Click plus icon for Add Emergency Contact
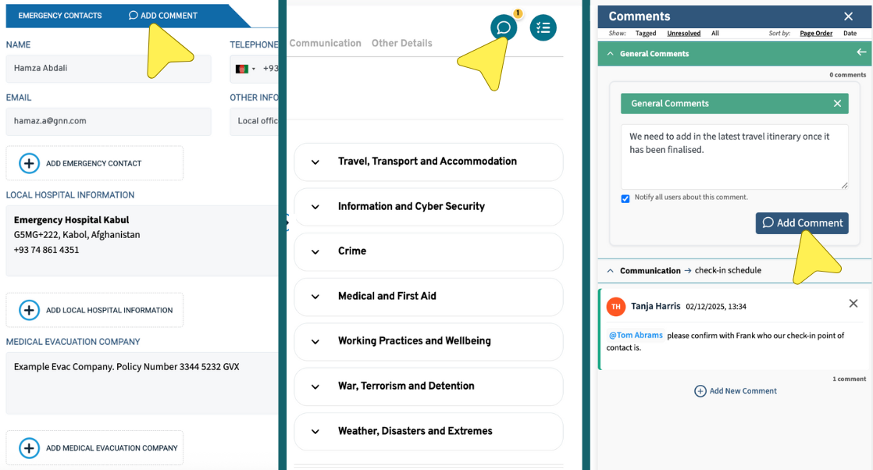 coord(29,163)
